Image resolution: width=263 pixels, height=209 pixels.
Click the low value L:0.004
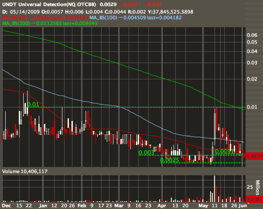[x=94, y=12]
